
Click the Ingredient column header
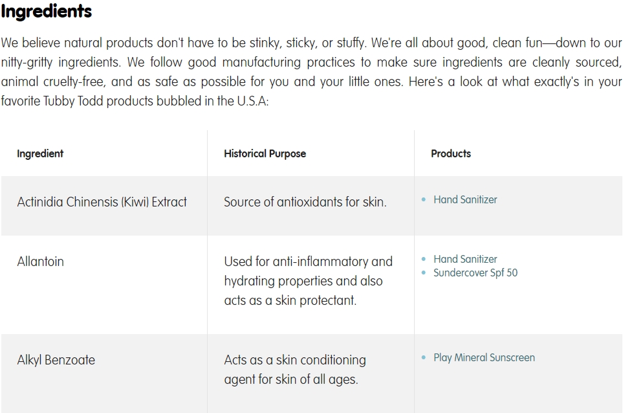[40, 153]
